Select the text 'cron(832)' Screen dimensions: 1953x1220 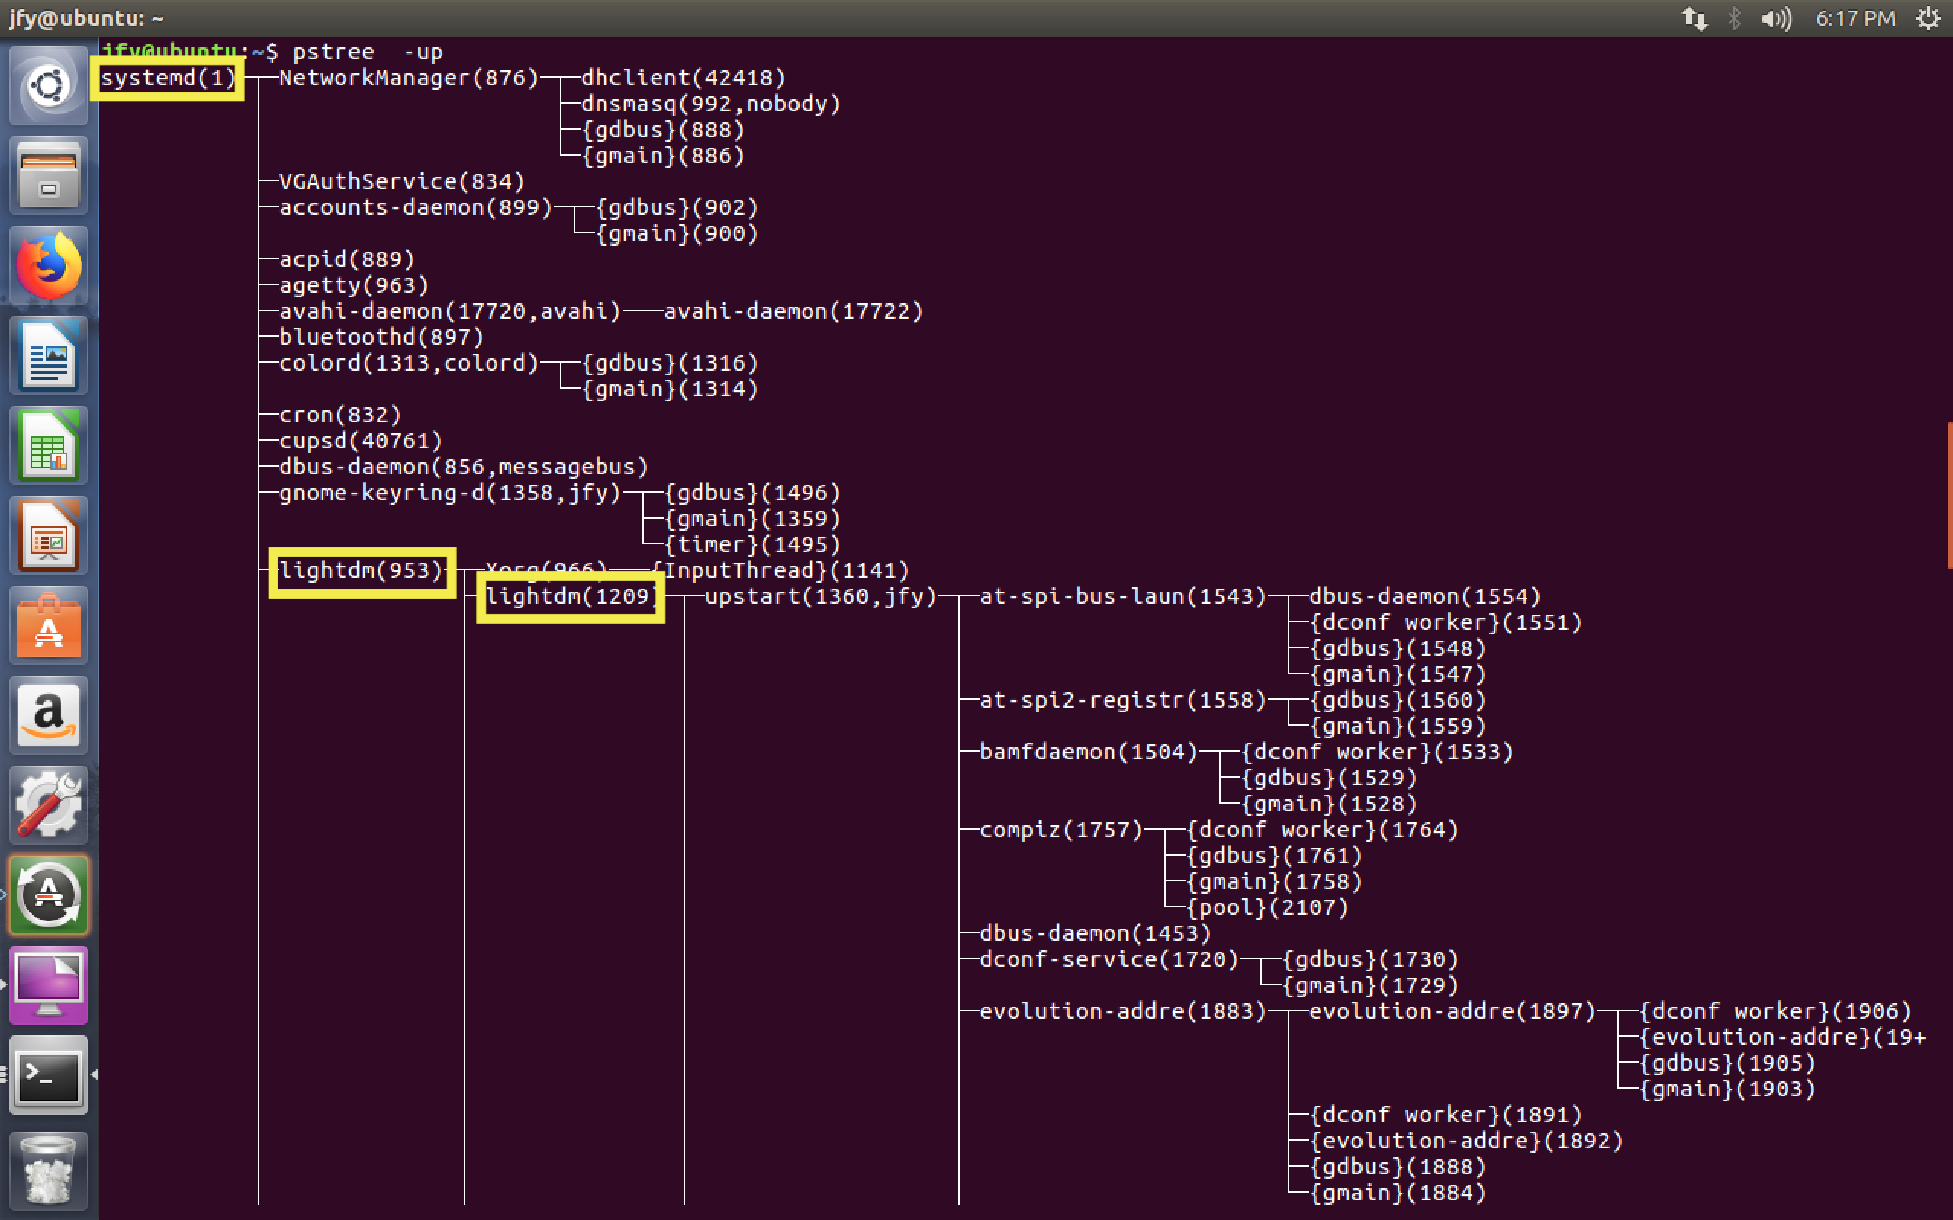(x=339, y=415)
